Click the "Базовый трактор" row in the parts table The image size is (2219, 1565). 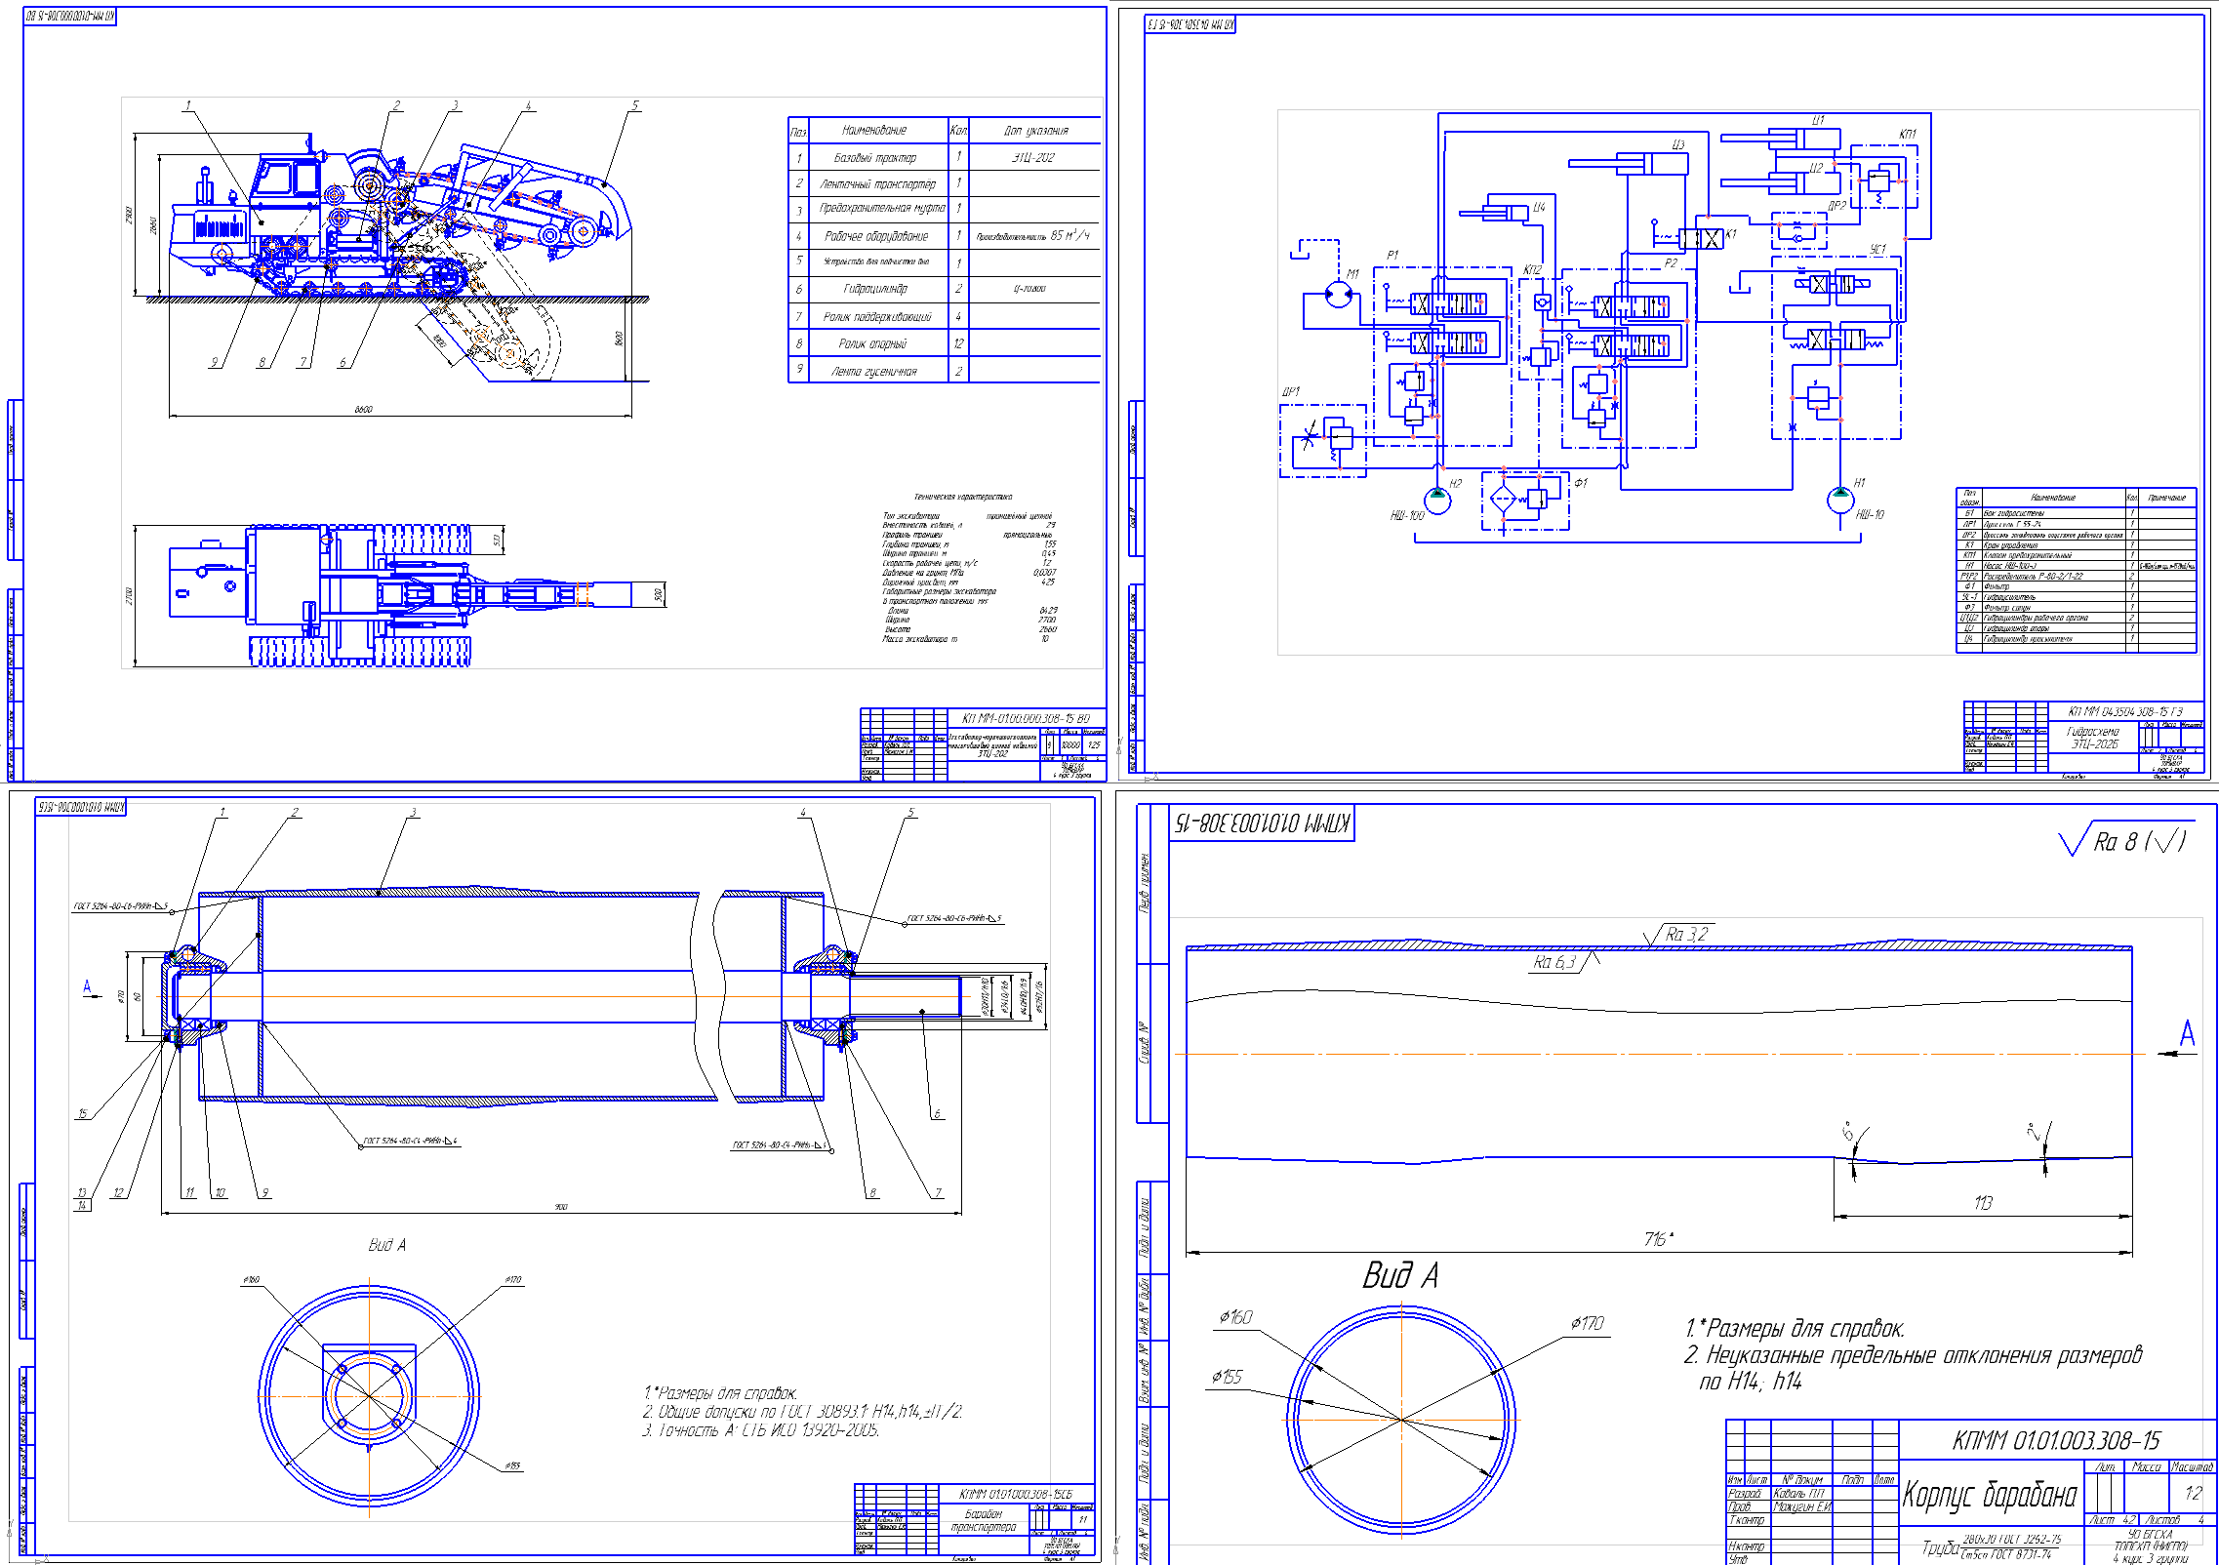[945, 157]
